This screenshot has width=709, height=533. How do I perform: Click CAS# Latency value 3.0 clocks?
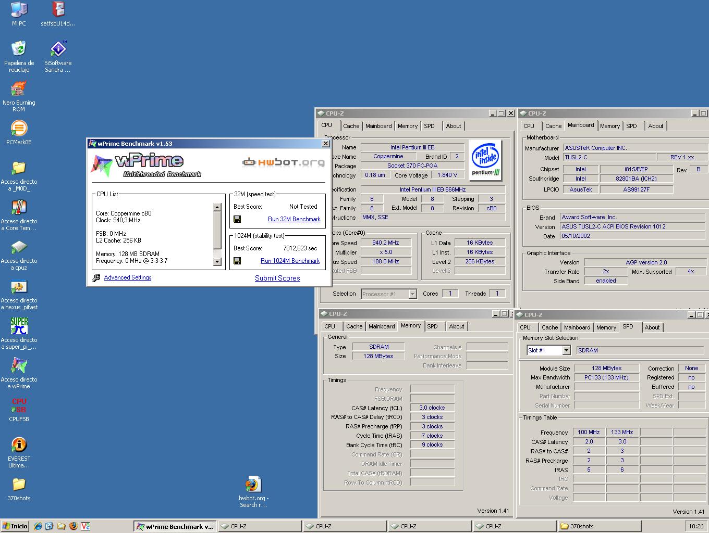(432, 408)
